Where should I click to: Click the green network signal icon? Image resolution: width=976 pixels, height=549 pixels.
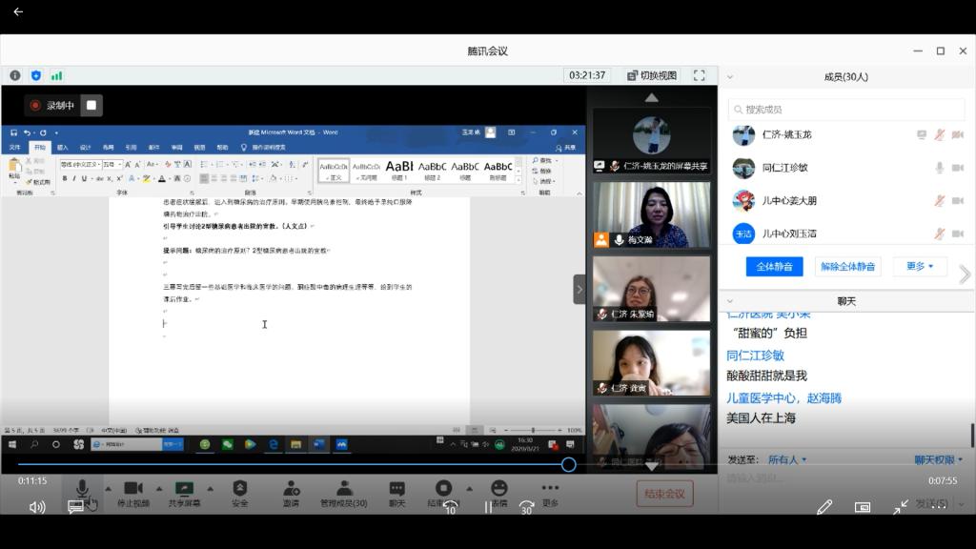click(56, 75)
